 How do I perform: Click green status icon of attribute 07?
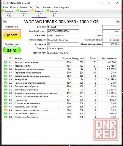coord(5,76)
